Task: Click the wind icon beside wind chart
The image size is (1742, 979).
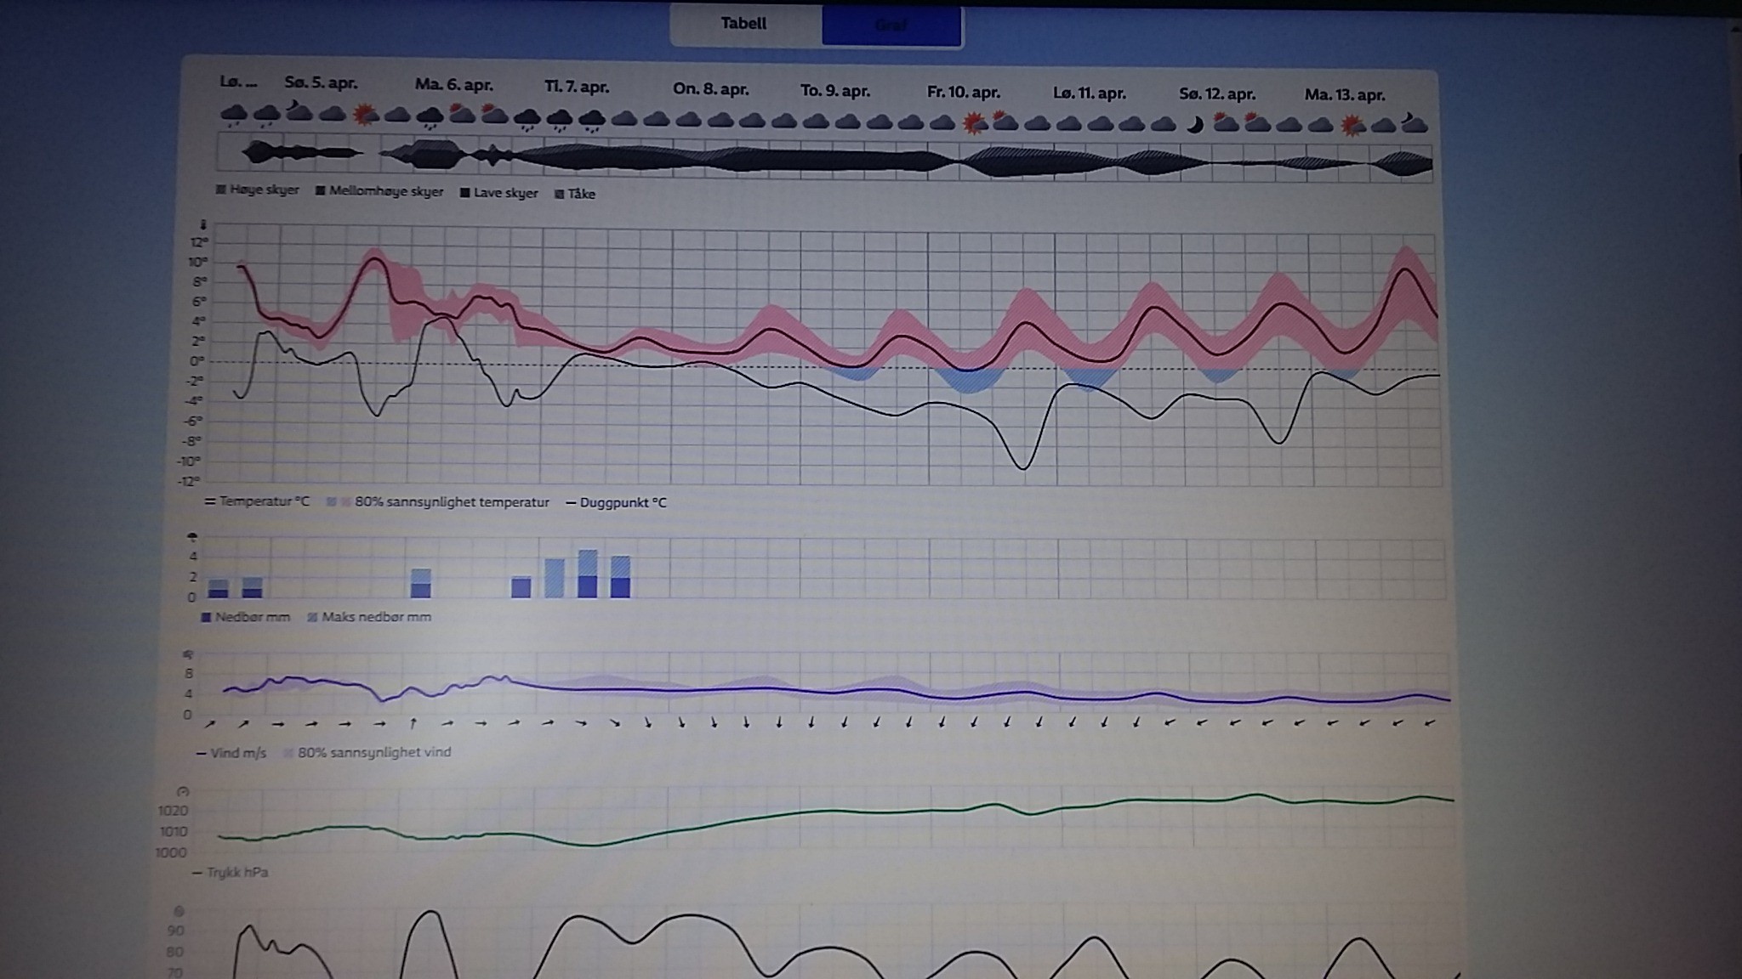Action: click(188, 654)
